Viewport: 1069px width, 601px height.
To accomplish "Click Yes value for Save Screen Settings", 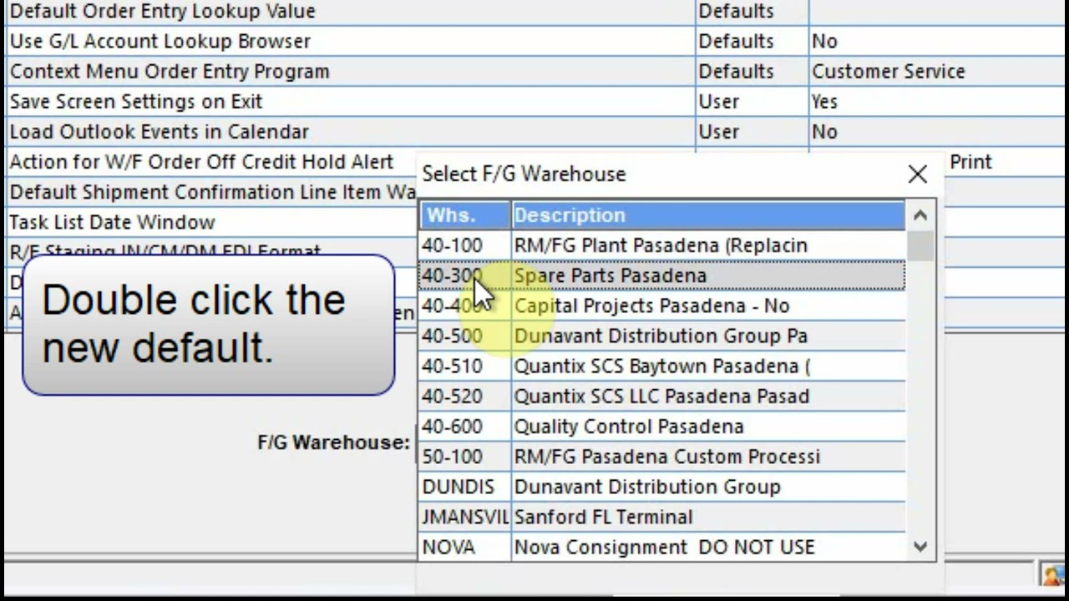I will tap(939, 102).
